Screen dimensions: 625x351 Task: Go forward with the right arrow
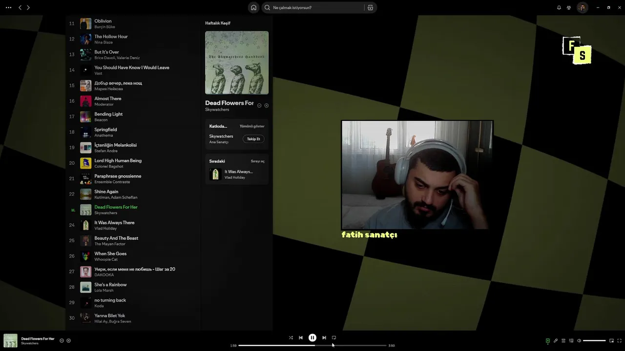point(28,7)
